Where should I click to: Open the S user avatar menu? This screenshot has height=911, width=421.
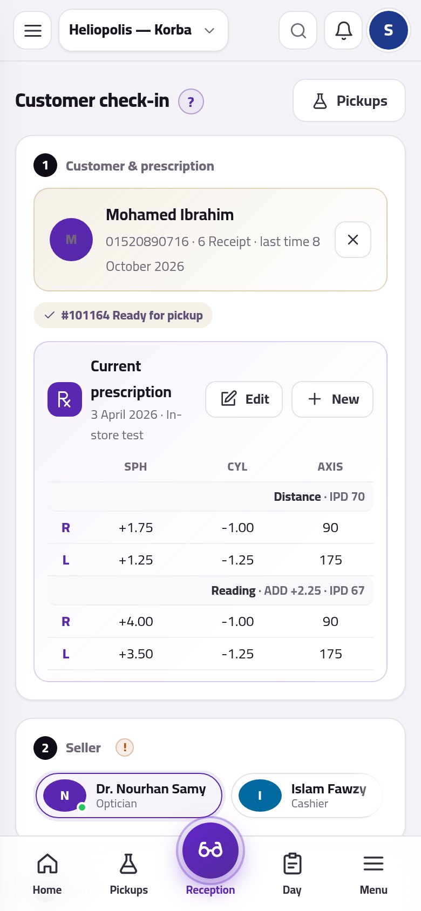tap(388, 30)
